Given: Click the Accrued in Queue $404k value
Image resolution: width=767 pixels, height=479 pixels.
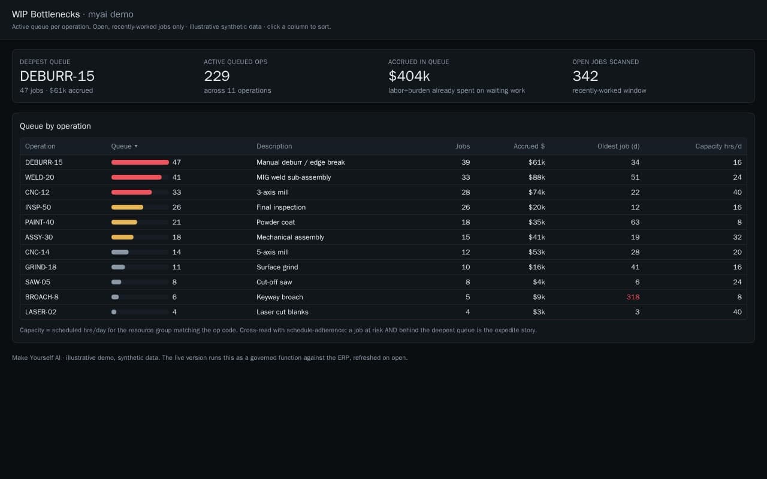Looking at the screenshot, I should 409,76.
